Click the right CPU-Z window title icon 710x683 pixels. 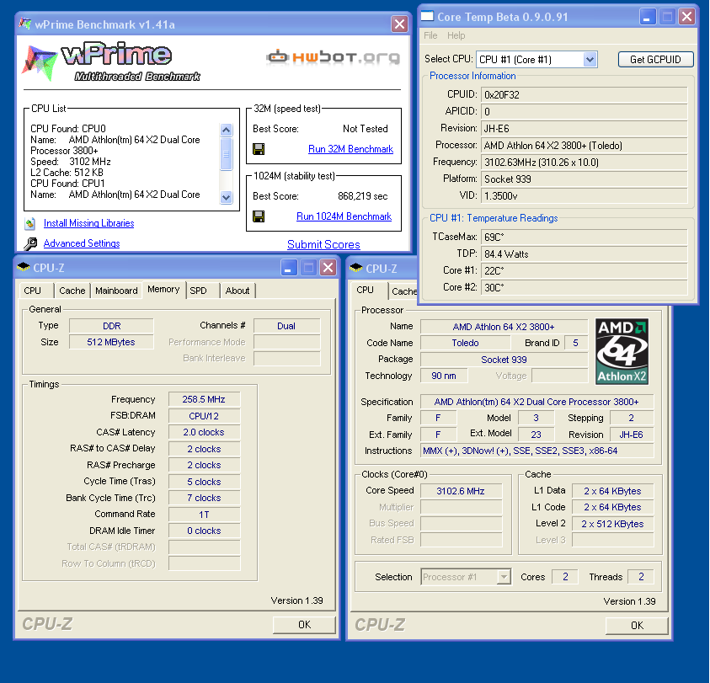tap(356, 268)
